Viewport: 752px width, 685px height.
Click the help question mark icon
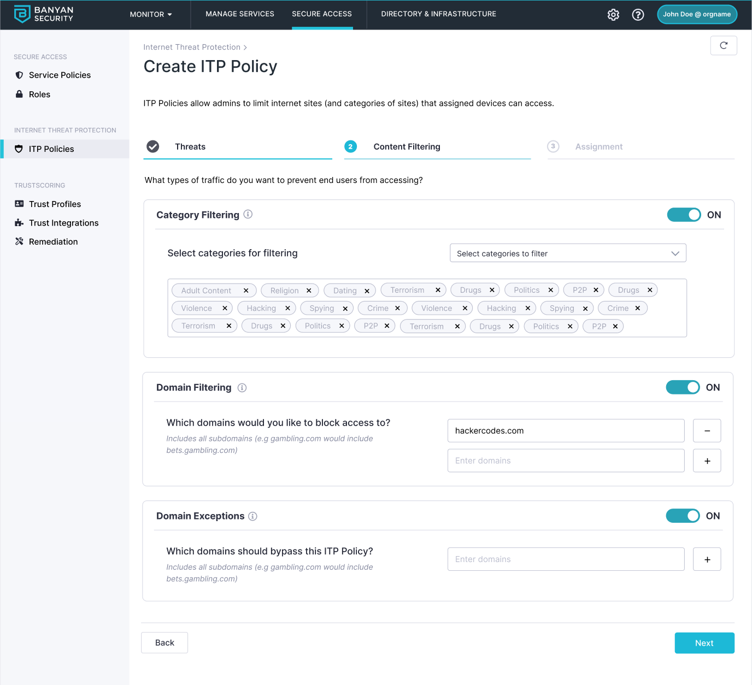click(x=638, y=15)
